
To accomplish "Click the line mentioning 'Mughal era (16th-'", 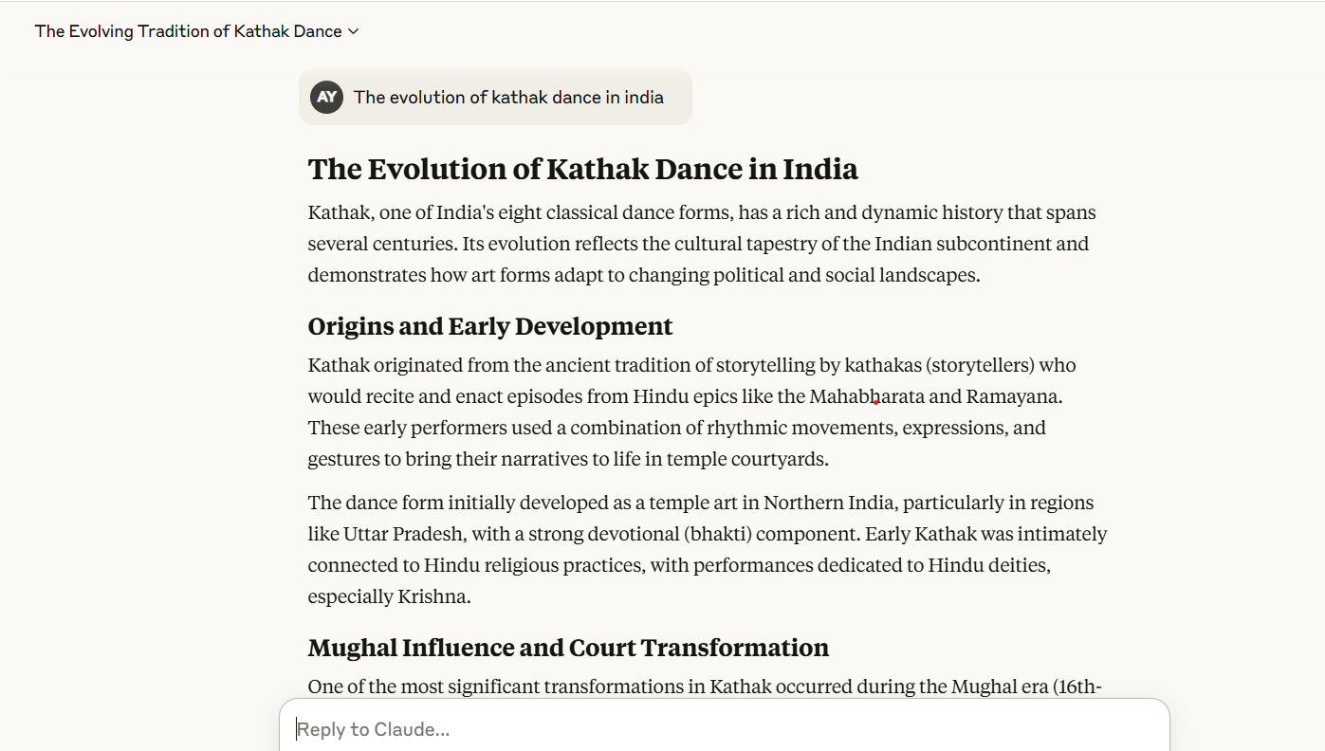I will 705,687.
